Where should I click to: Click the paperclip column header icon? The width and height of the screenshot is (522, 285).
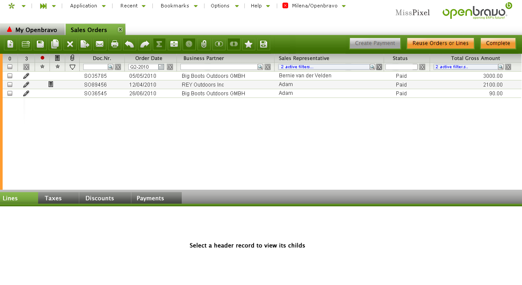click(72, 58)
